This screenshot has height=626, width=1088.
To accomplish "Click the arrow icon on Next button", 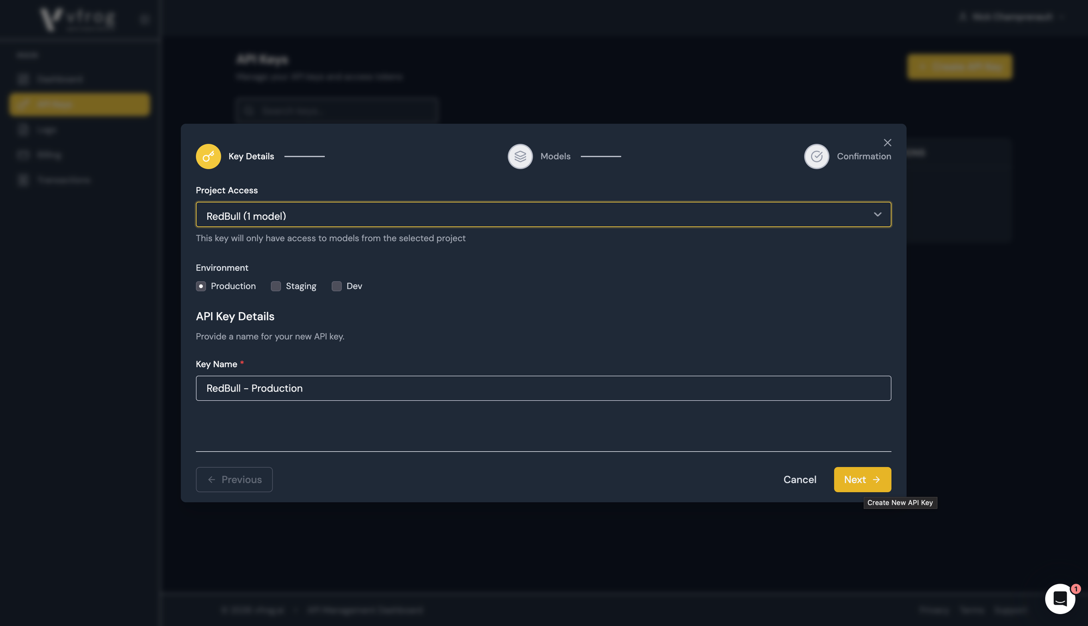I will (x=876, y=480).
